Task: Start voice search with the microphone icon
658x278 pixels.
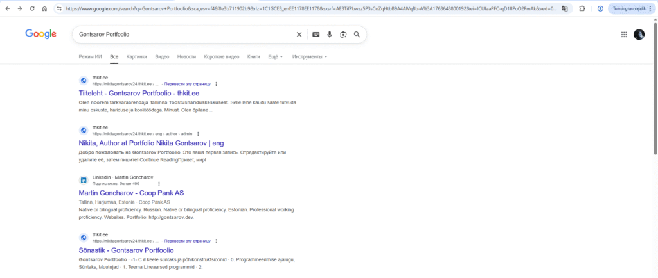Action: 330,35
